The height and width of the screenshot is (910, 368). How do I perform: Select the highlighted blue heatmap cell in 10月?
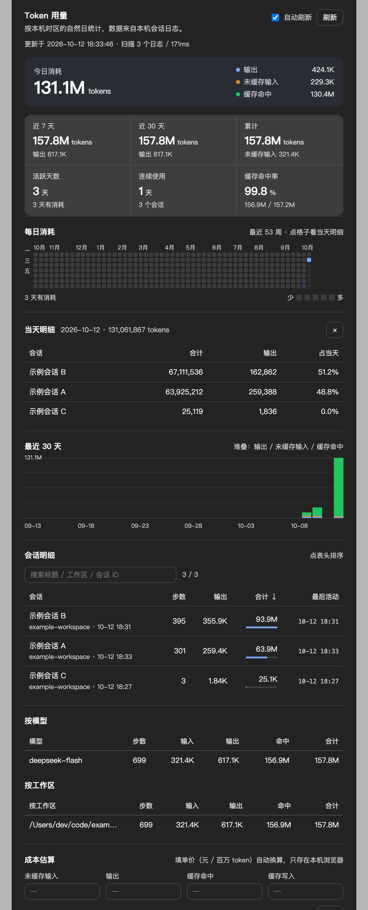(x=309, y=260)
